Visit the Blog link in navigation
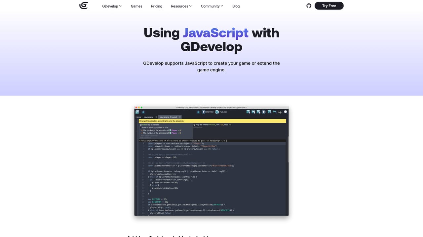Screen dimensions: 423x237 (236, 6)
